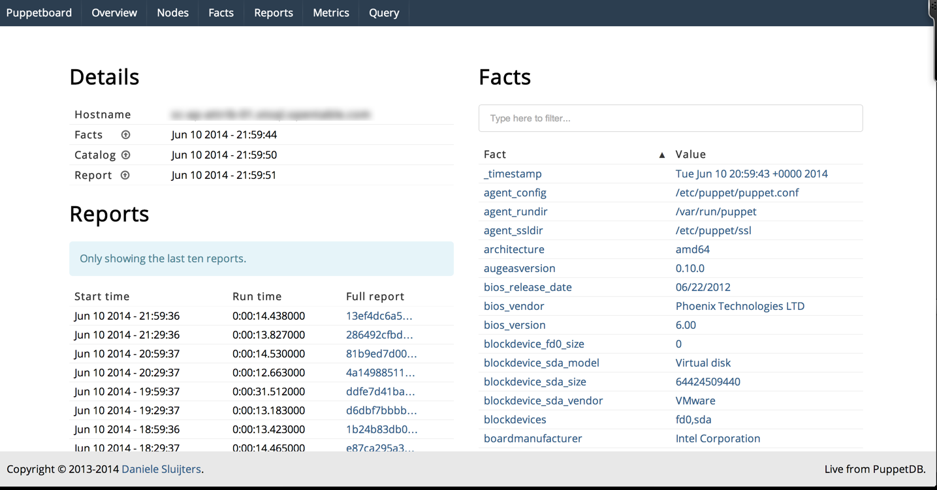Click the upload icon beside Report
This screenshot has height=490, width=937.
click(125, 175)
